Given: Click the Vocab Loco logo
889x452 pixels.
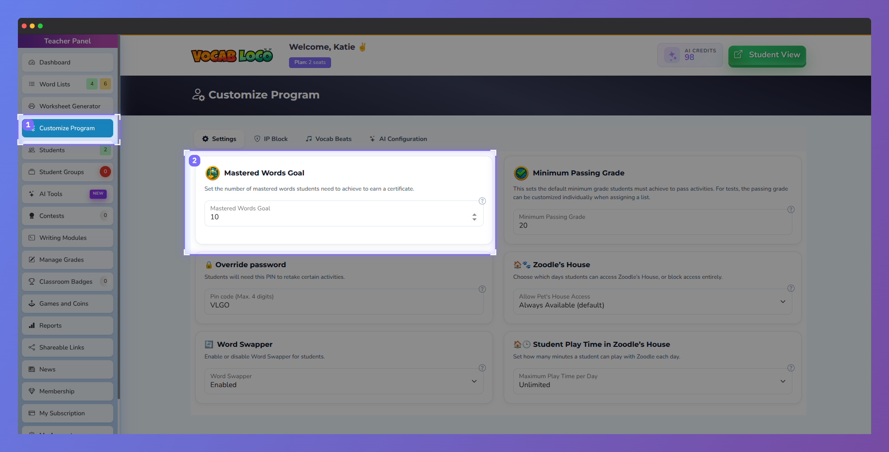Looking at the screenshot, I should (x=232, y=55).
